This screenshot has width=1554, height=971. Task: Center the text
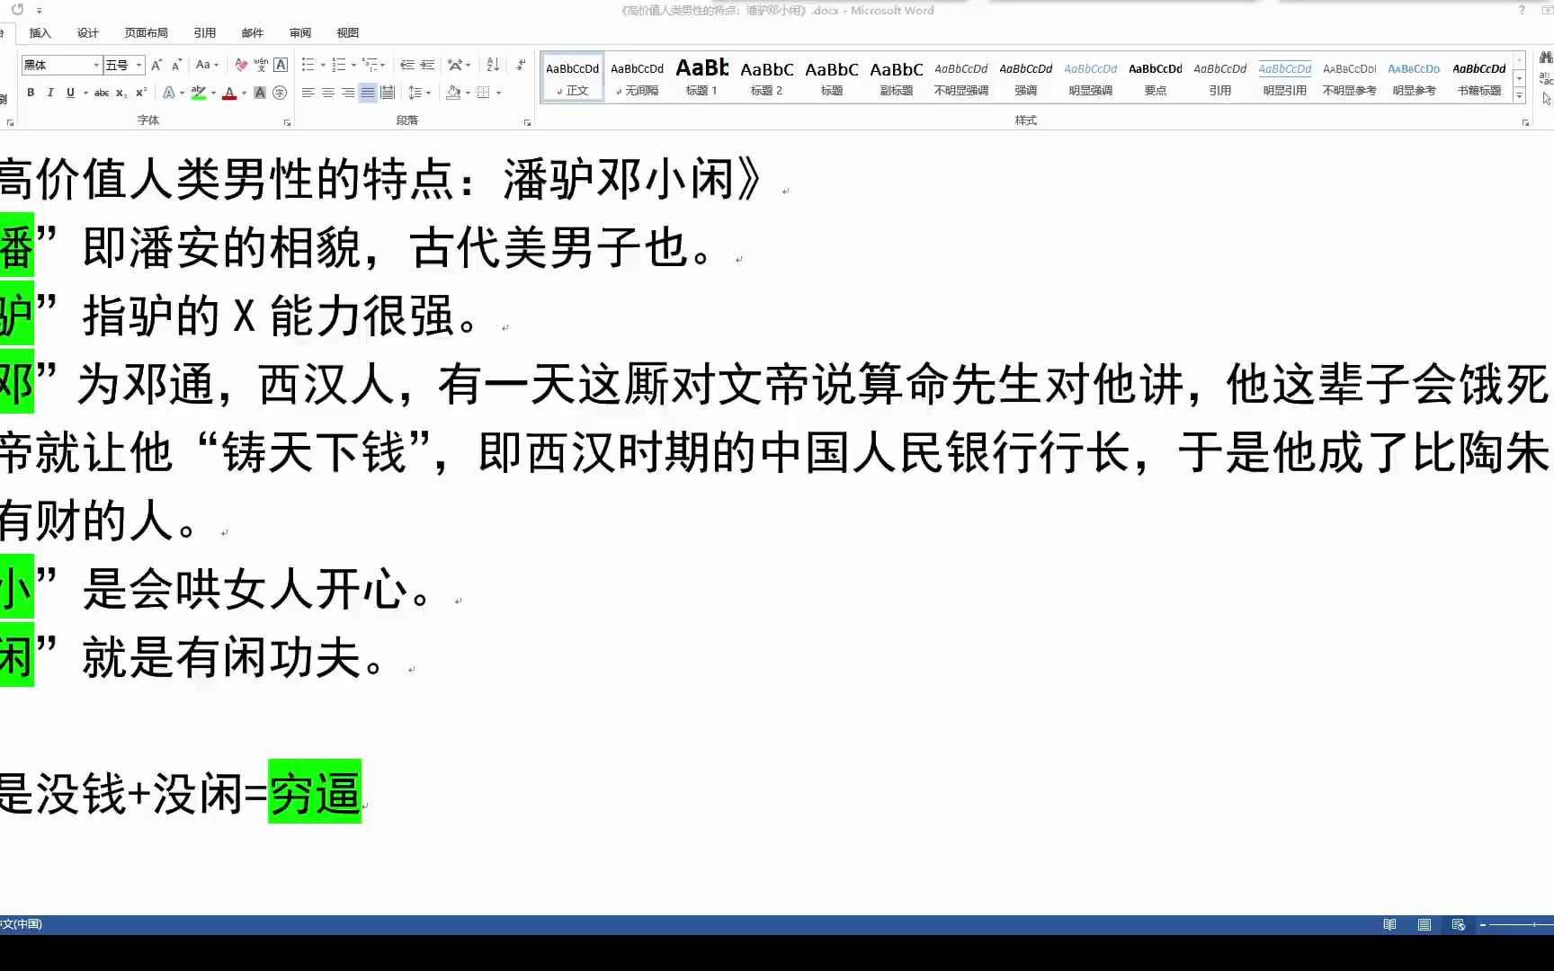[x=328, y=93]
